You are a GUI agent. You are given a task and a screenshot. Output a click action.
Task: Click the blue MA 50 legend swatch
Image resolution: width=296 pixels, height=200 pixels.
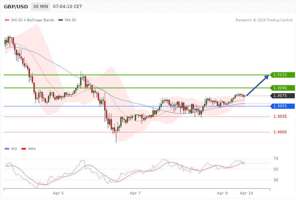pyautogui.click(x=61, y=20)
